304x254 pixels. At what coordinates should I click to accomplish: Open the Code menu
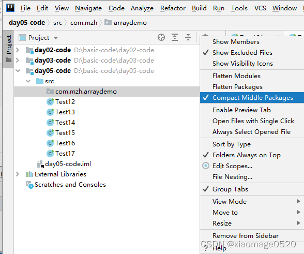(116, 8)
